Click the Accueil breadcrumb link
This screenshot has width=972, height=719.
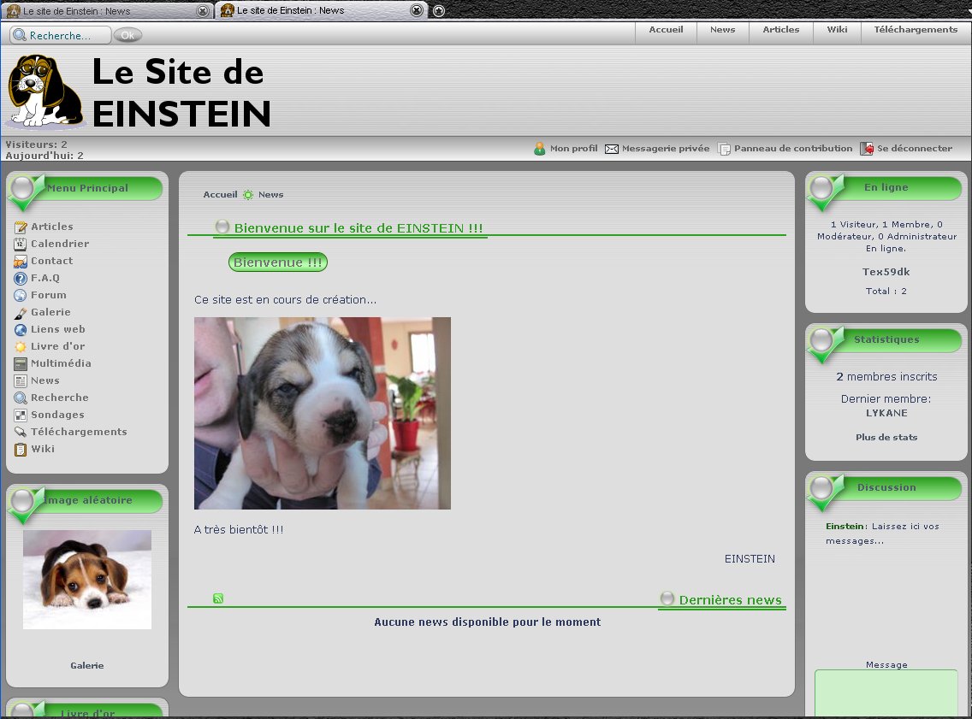tap(220, 194)
